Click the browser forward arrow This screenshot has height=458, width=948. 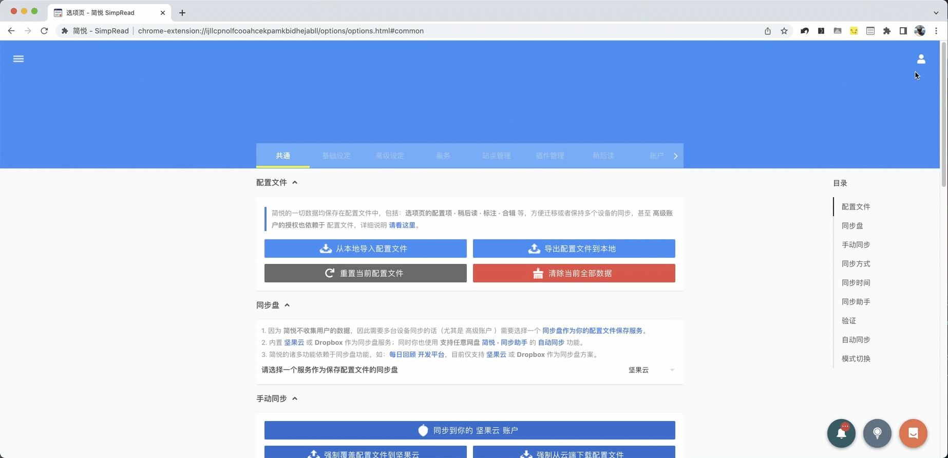[x=28, y=31]
